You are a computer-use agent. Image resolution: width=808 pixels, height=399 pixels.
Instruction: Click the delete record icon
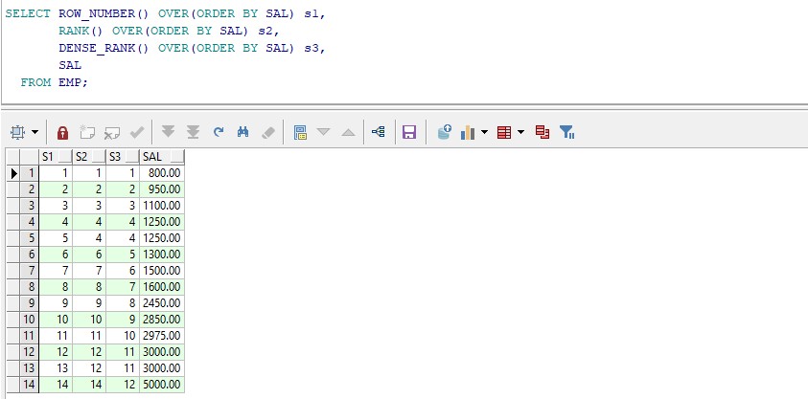(112, 133)
